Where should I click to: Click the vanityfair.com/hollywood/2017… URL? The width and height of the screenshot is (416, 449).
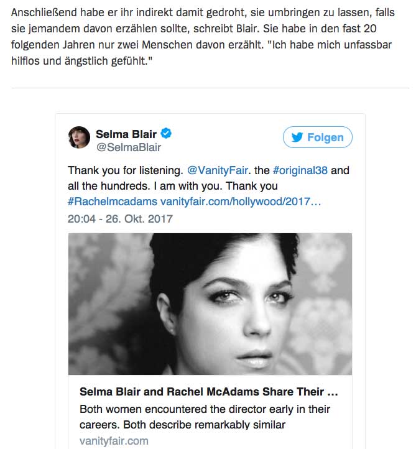(x=241, y=202)
